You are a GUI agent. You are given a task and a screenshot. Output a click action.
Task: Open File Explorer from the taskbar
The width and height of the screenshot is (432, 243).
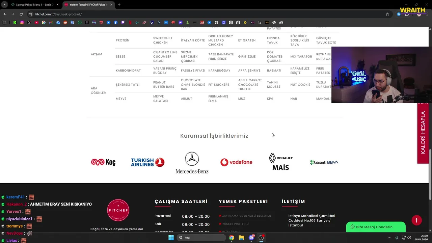[x=241, y=238]
